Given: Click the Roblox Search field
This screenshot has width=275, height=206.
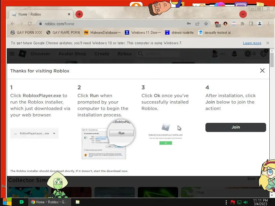Looking at the screenshot, I should click(x=158, y=54).
